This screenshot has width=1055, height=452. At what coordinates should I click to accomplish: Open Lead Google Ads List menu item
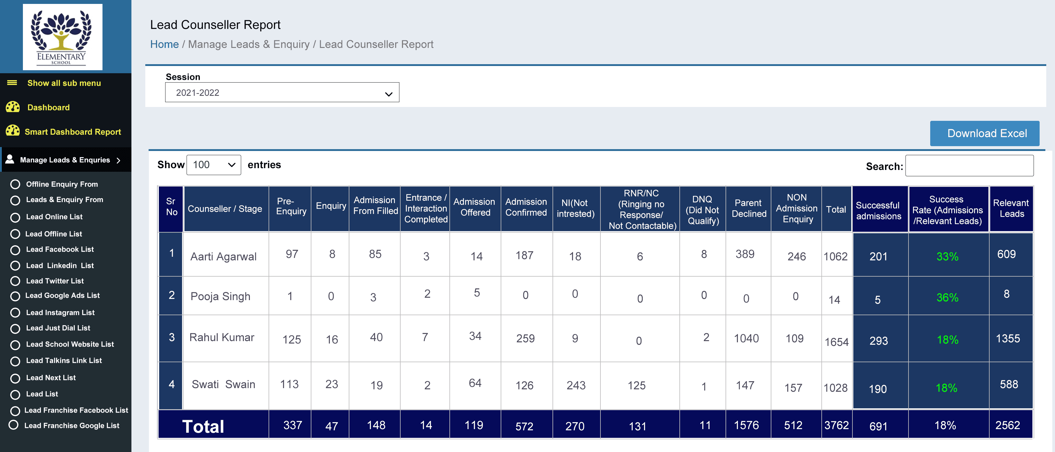point(63,295)
